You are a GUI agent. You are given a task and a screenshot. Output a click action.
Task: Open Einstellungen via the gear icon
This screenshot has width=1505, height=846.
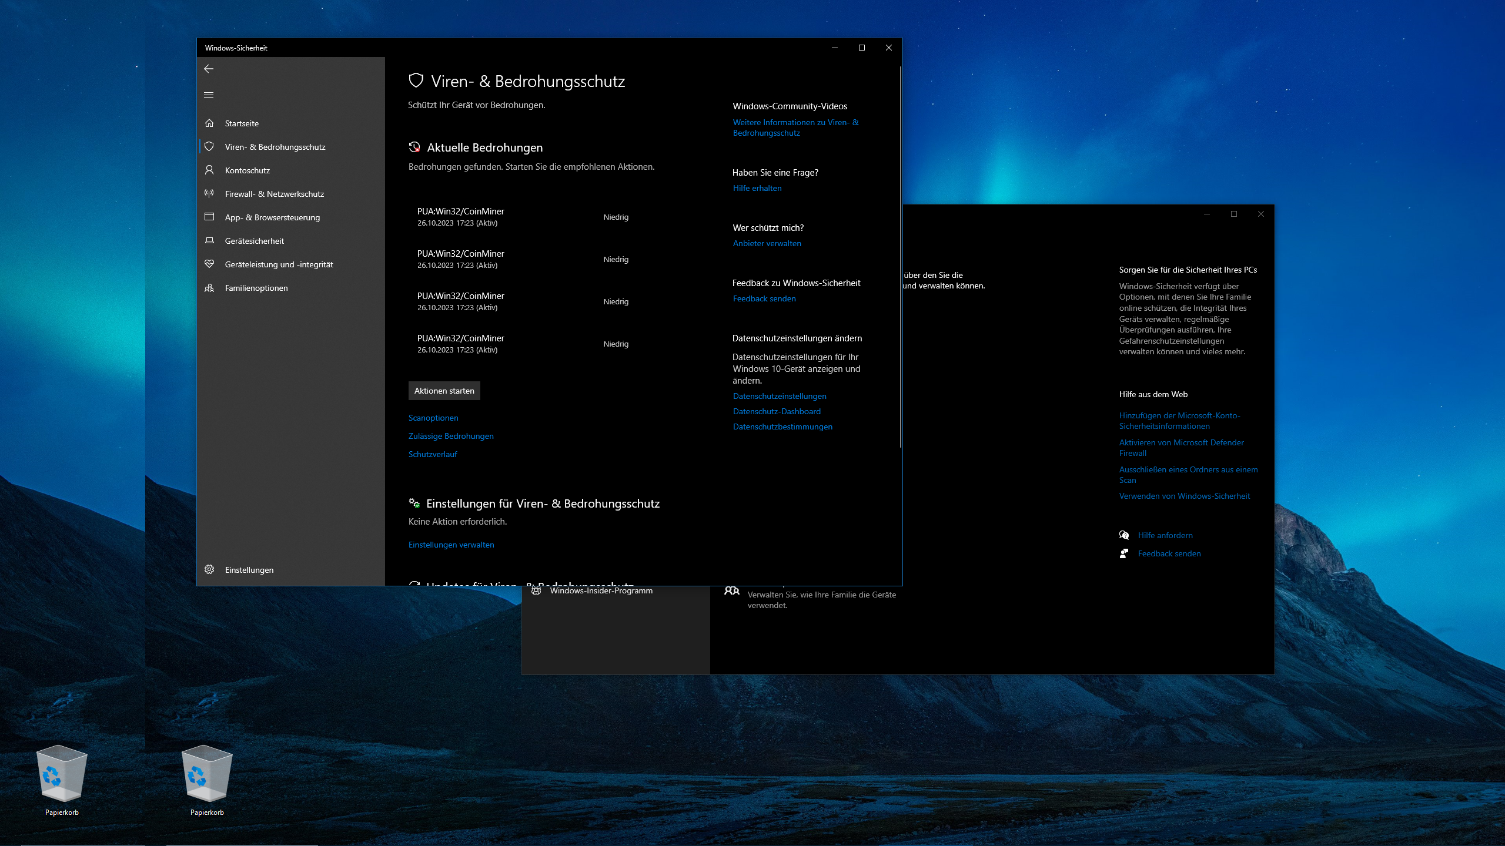[210, 569]
